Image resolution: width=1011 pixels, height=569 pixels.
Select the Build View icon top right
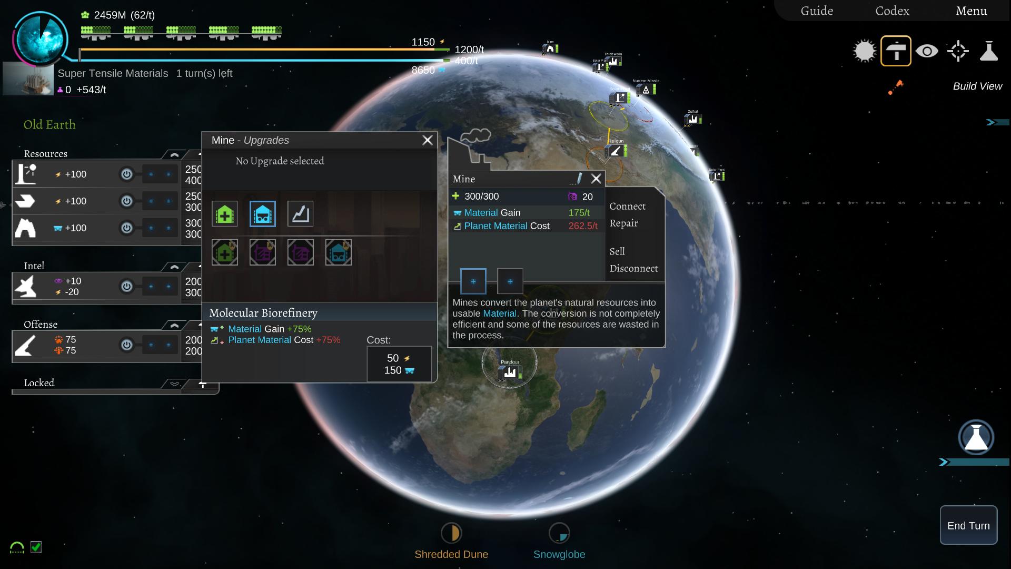pos(896,51)
